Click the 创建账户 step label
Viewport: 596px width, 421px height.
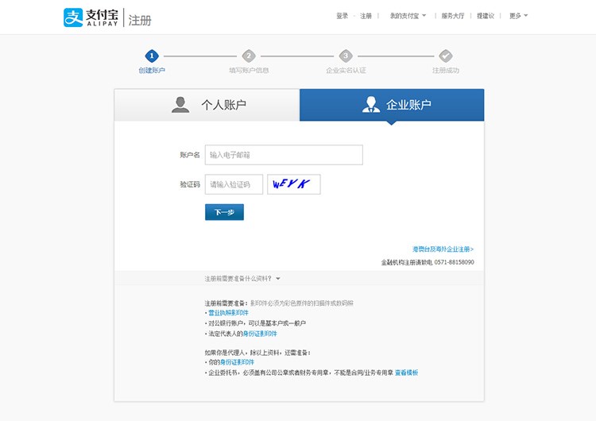pyautogui.click(x=152, y=70)
